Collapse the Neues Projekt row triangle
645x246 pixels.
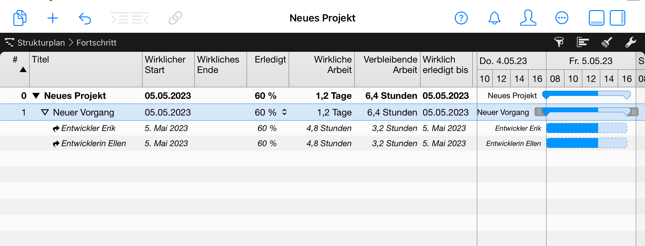coord(36,96)
